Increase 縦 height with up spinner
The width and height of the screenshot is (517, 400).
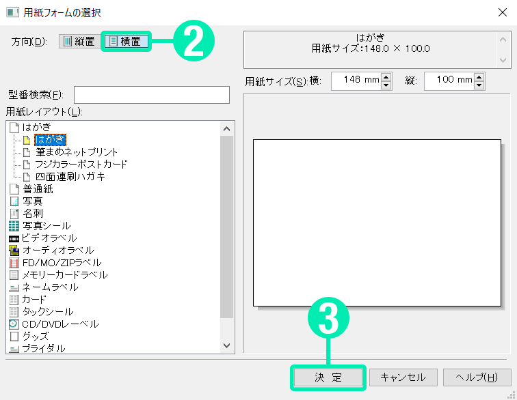[479, 77]
